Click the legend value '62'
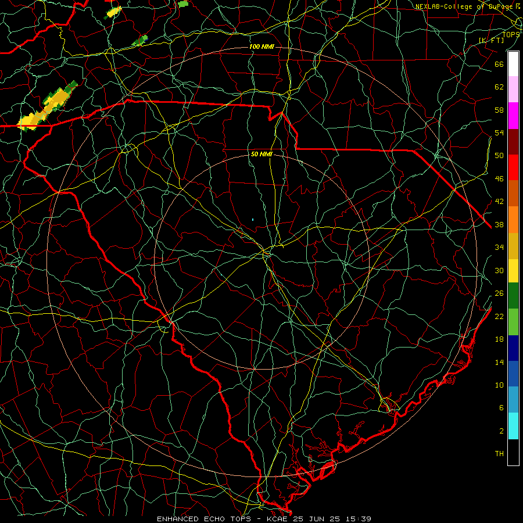523x523 pixels. pos(499,87)
